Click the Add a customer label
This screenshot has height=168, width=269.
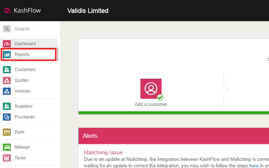point(151,104)
